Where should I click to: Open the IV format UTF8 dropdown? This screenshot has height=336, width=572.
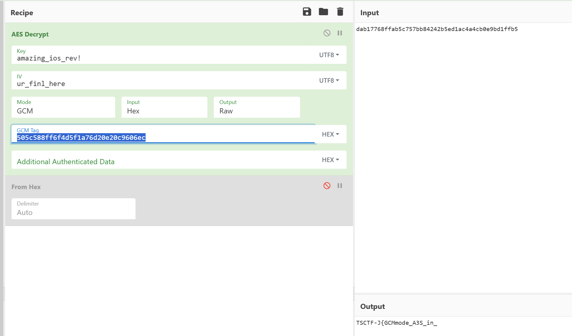point(329,81)
